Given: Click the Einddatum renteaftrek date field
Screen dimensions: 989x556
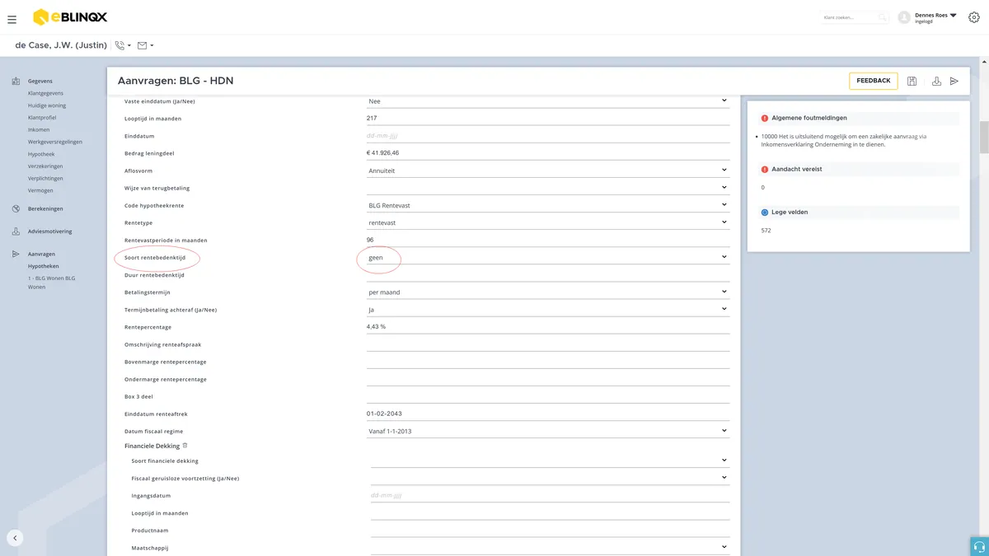Looking at the screenshot, I should click(x=548, y=413).
